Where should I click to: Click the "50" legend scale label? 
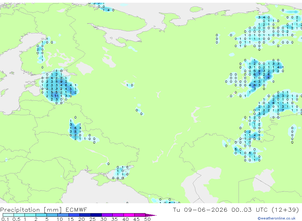pyautogui.click(x=147, y=219)
